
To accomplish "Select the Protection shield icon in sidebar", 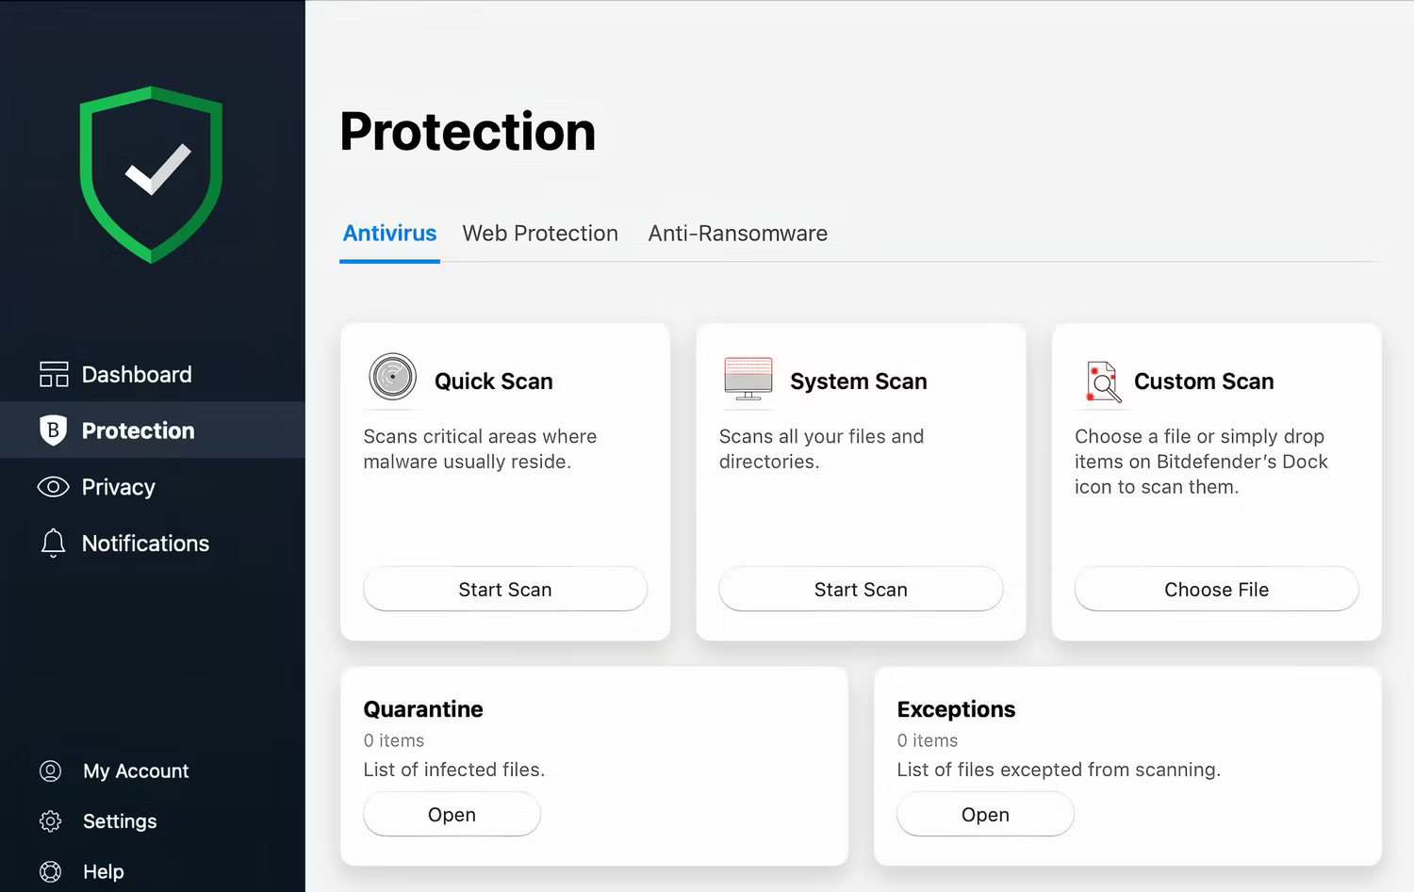I will pyautogui.click(x=53, y=430).
